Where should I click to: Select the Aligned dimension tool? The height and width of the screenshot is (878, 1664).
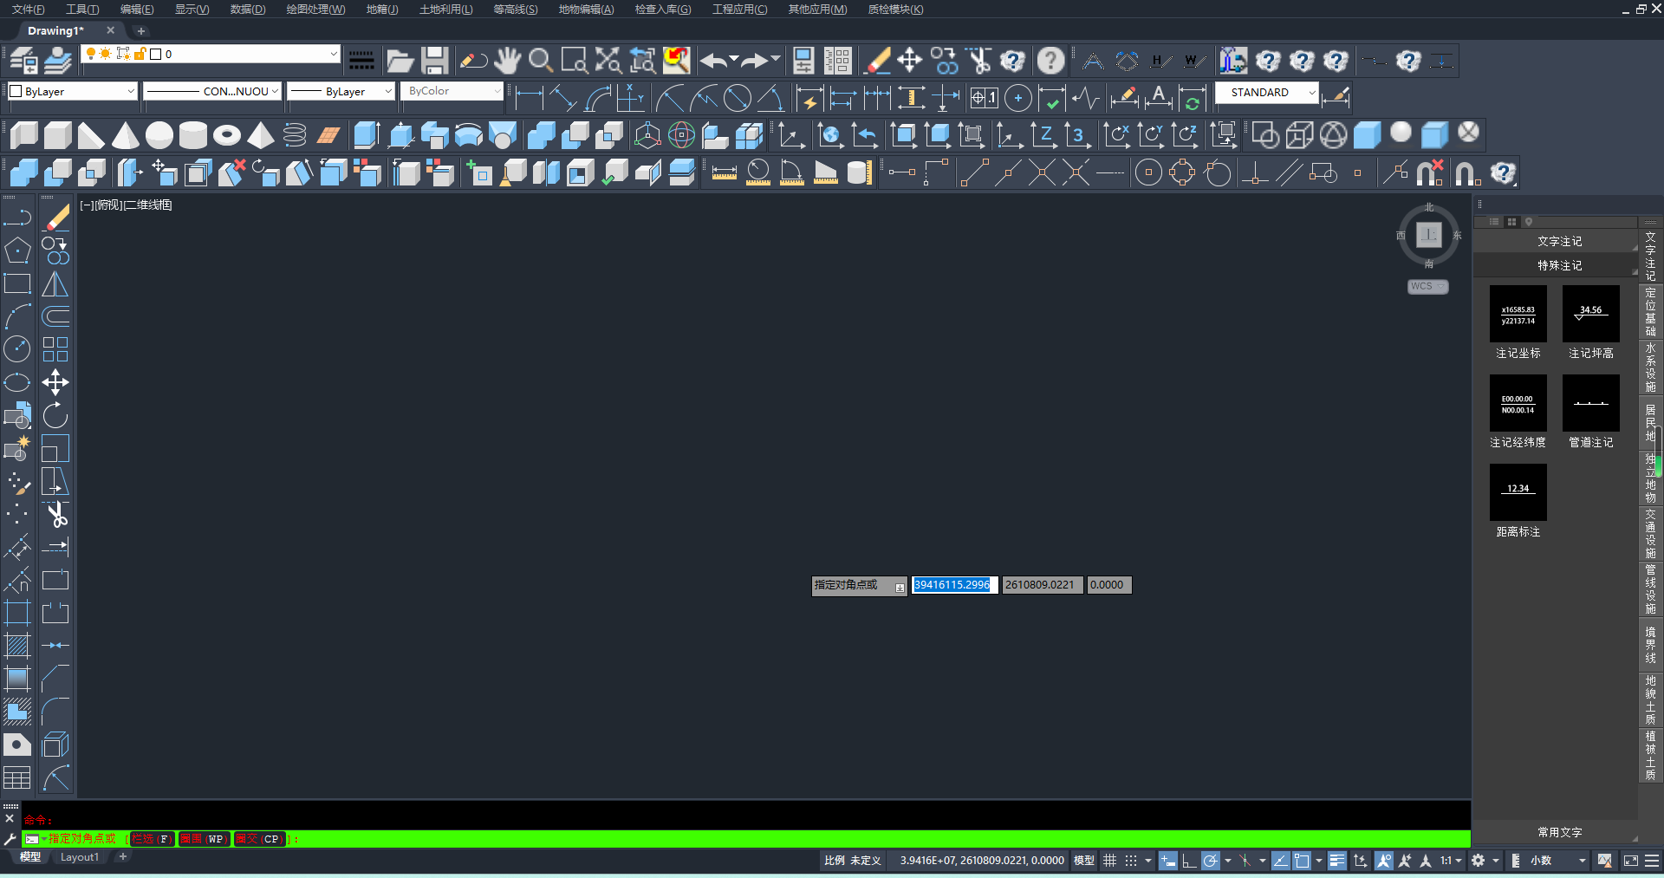(x=562, y=97)
